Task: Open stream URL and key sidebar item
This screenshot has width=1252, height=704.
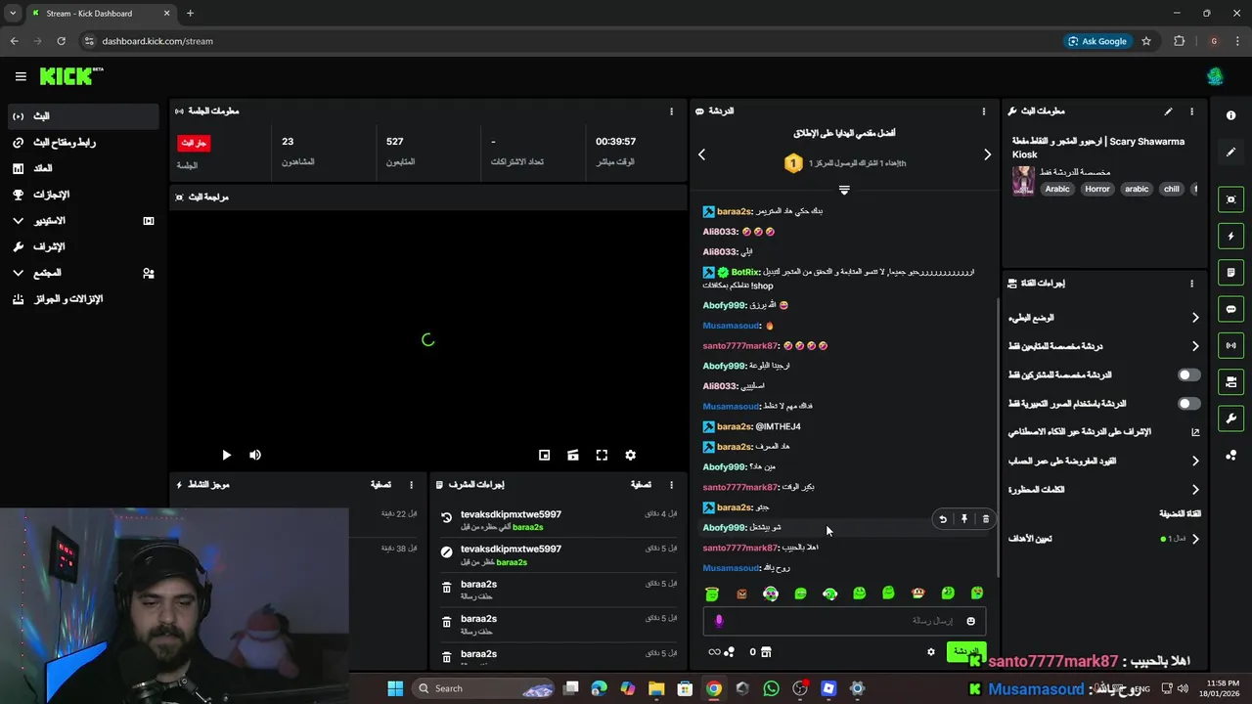Action: point(81,143)
